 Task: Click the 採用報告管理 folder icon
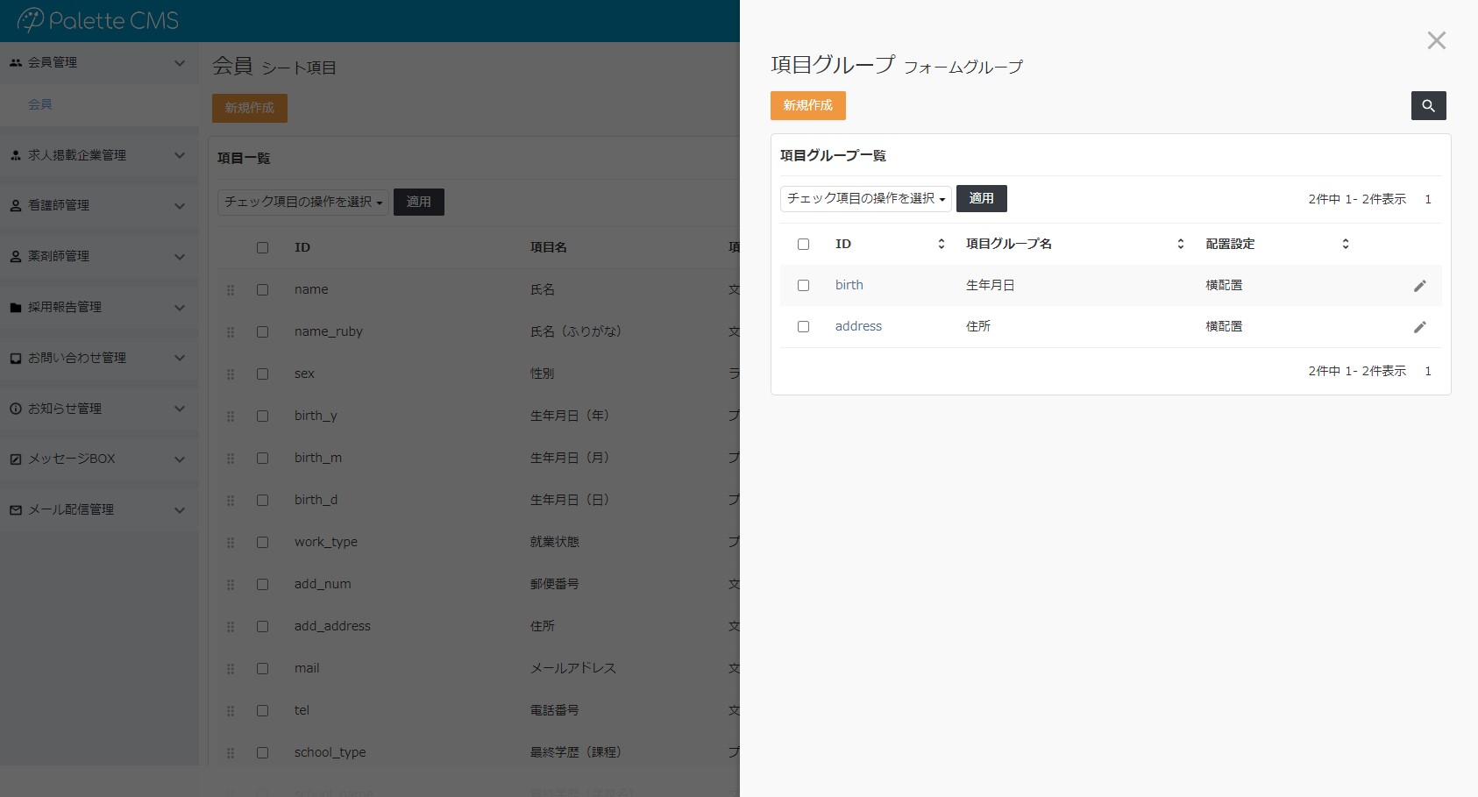(x=16, y=307)
